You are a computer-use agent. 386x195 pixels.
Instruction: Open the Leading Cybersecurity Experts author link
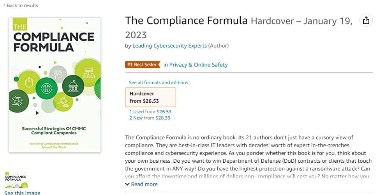[169, 46]
